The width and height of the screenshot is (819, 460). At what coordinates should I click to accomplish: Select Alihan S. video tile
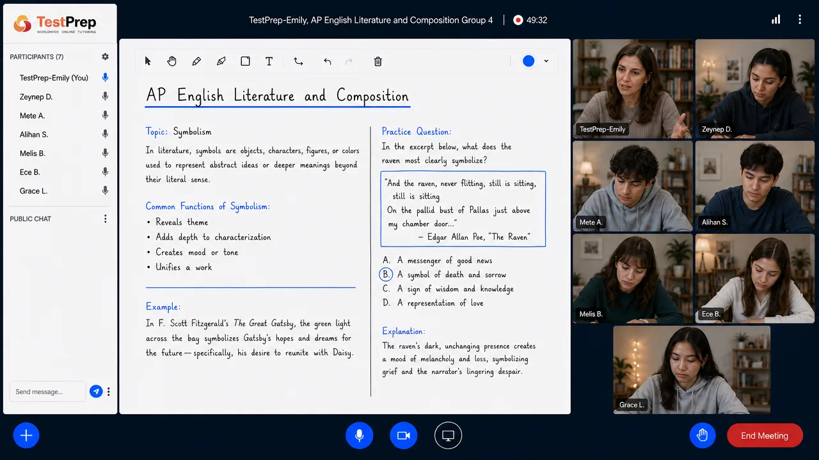click(x=756, y=186)
